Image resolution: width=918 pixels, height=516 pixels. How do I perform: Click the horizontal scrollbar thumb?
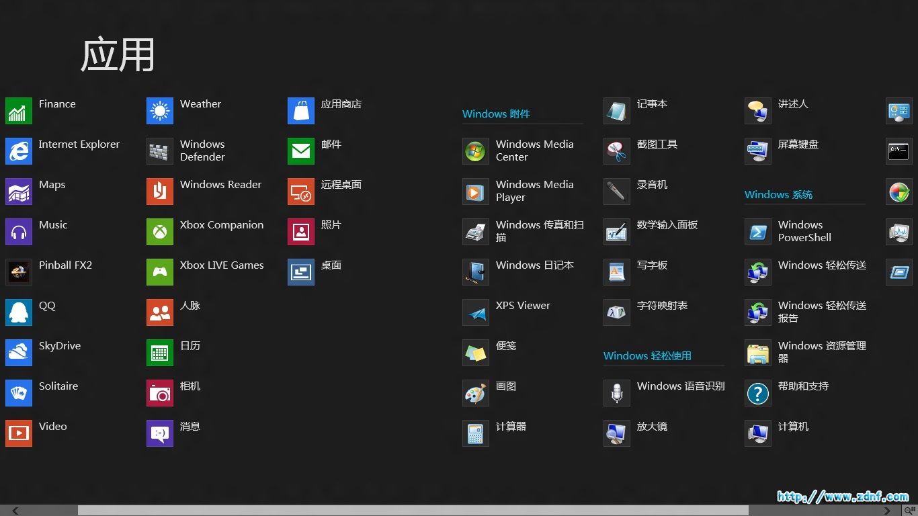point(413,511)
